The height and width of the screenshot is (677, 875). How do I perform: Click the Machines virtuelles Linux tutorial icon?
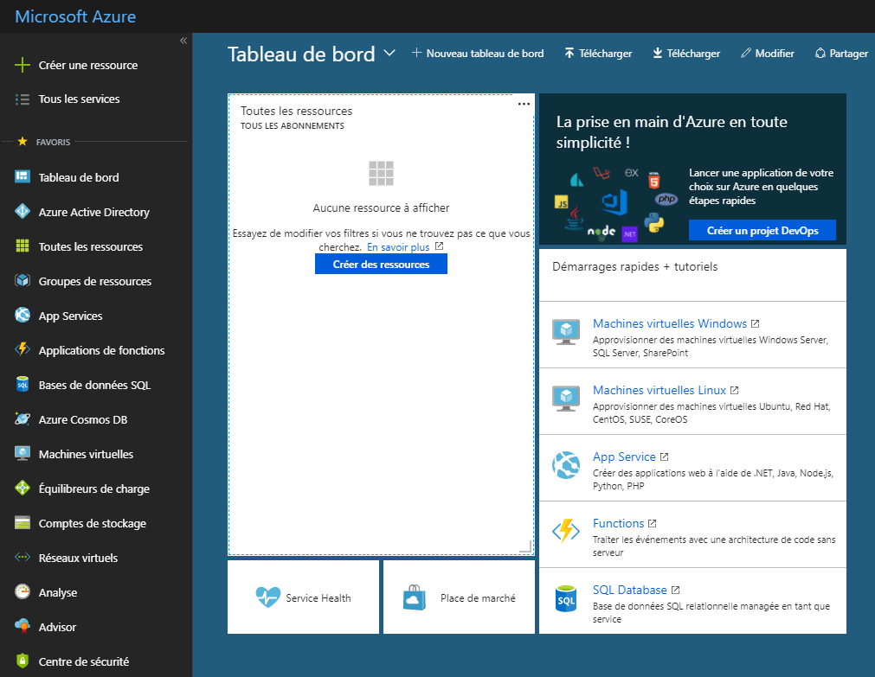coord(566,399)
